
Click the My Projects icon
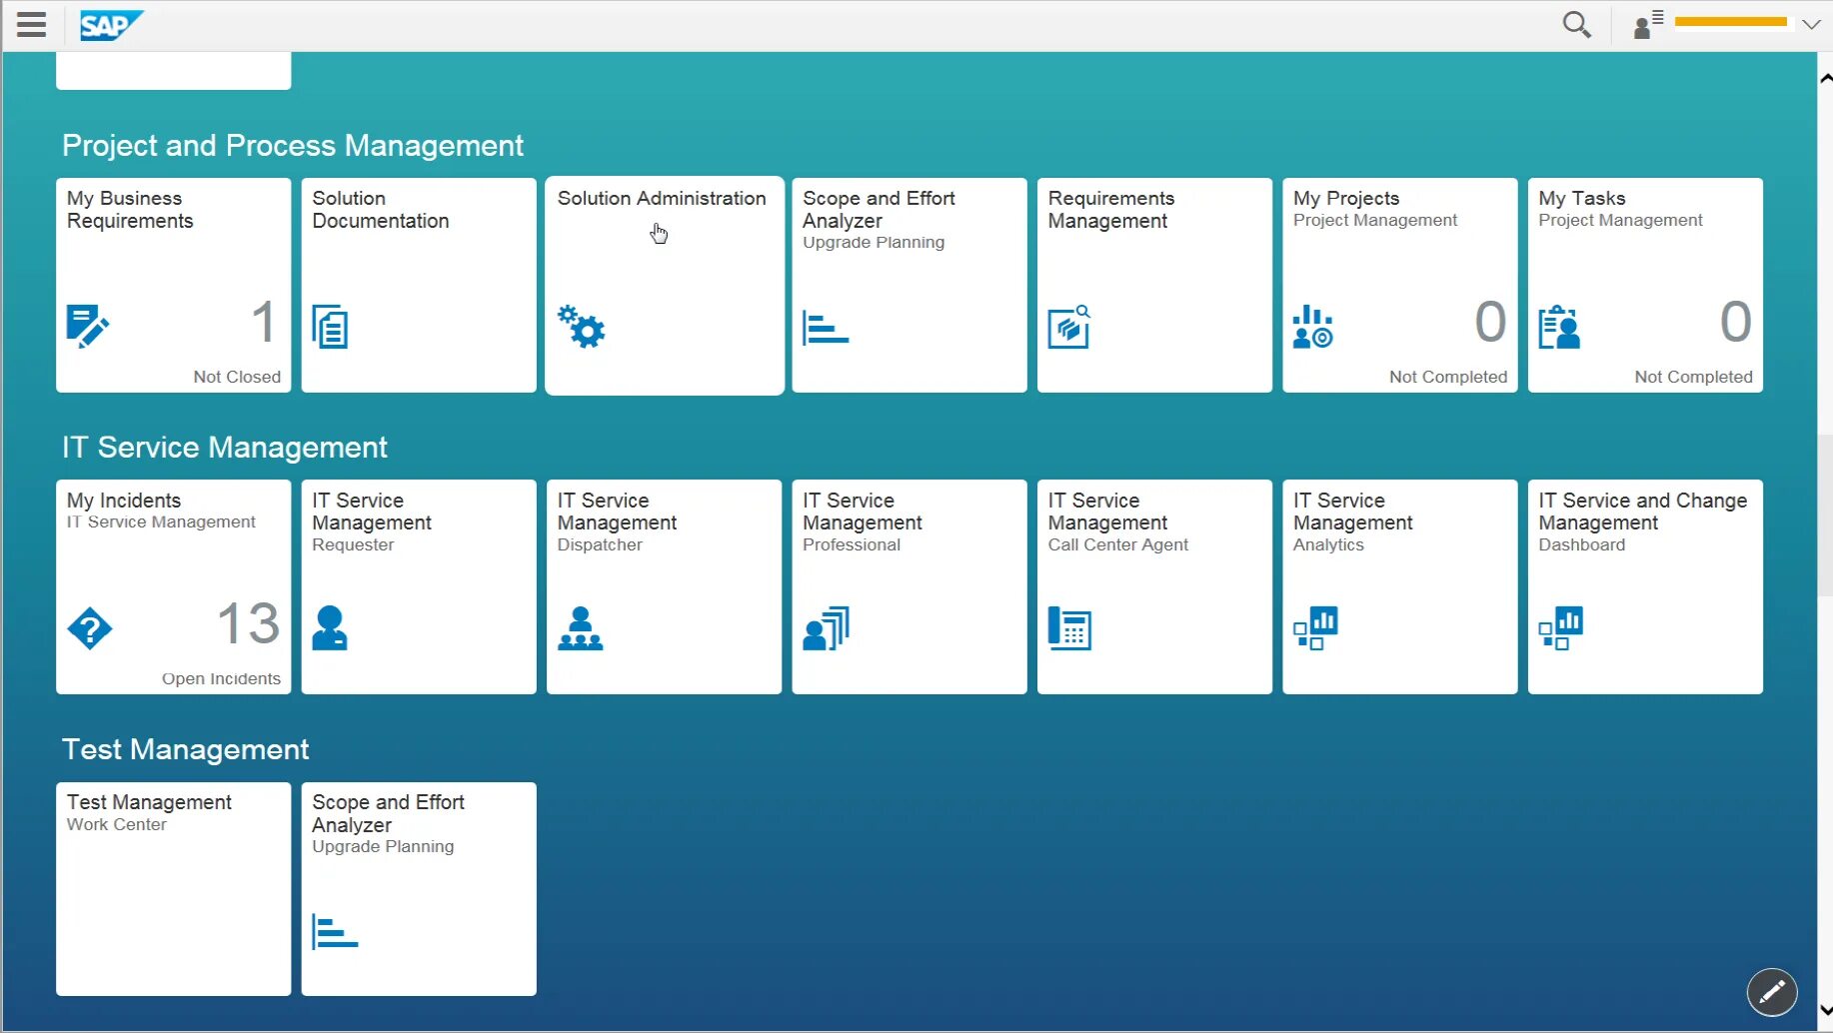pyautogui.click(x=1313, y=327)
